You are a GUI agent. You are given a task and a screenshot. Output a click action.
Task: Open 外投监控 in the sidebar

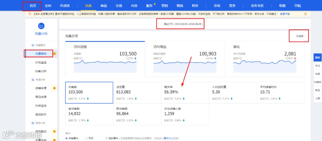41,106
